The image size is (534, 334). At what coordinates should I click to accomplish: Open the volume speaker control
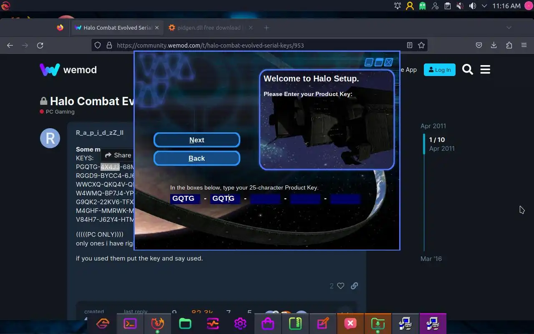(472, 6)
